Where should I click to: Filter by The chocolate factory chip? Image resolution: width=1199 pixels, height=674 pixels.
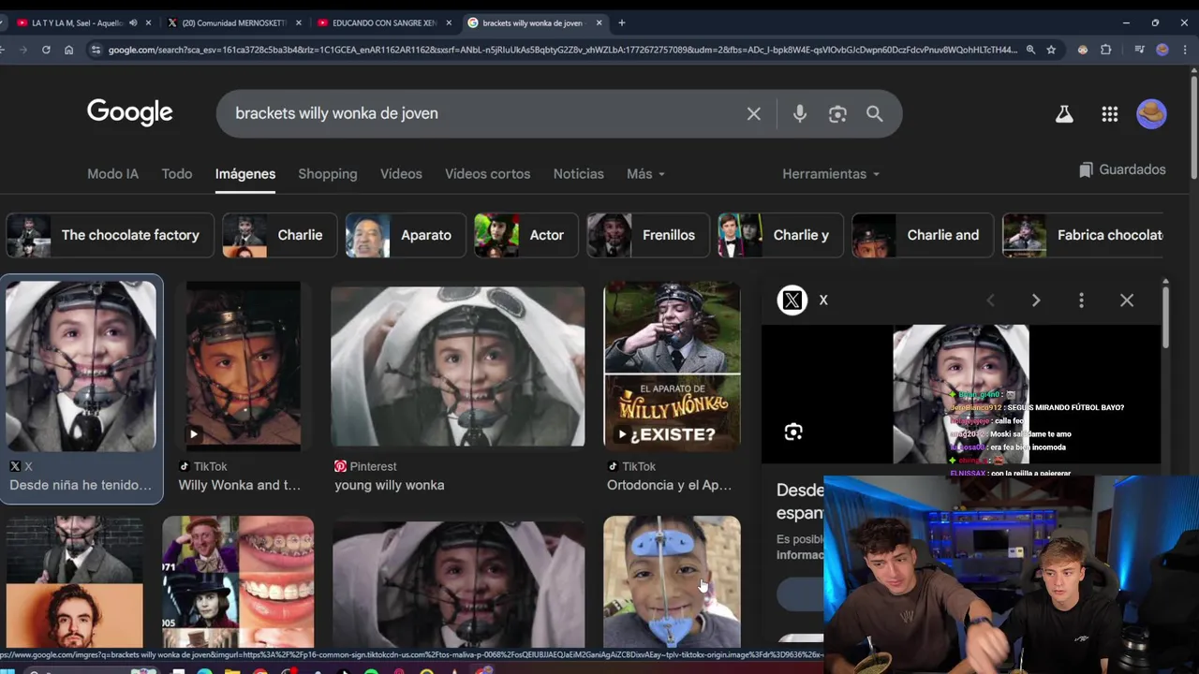[x=110, y=235]
